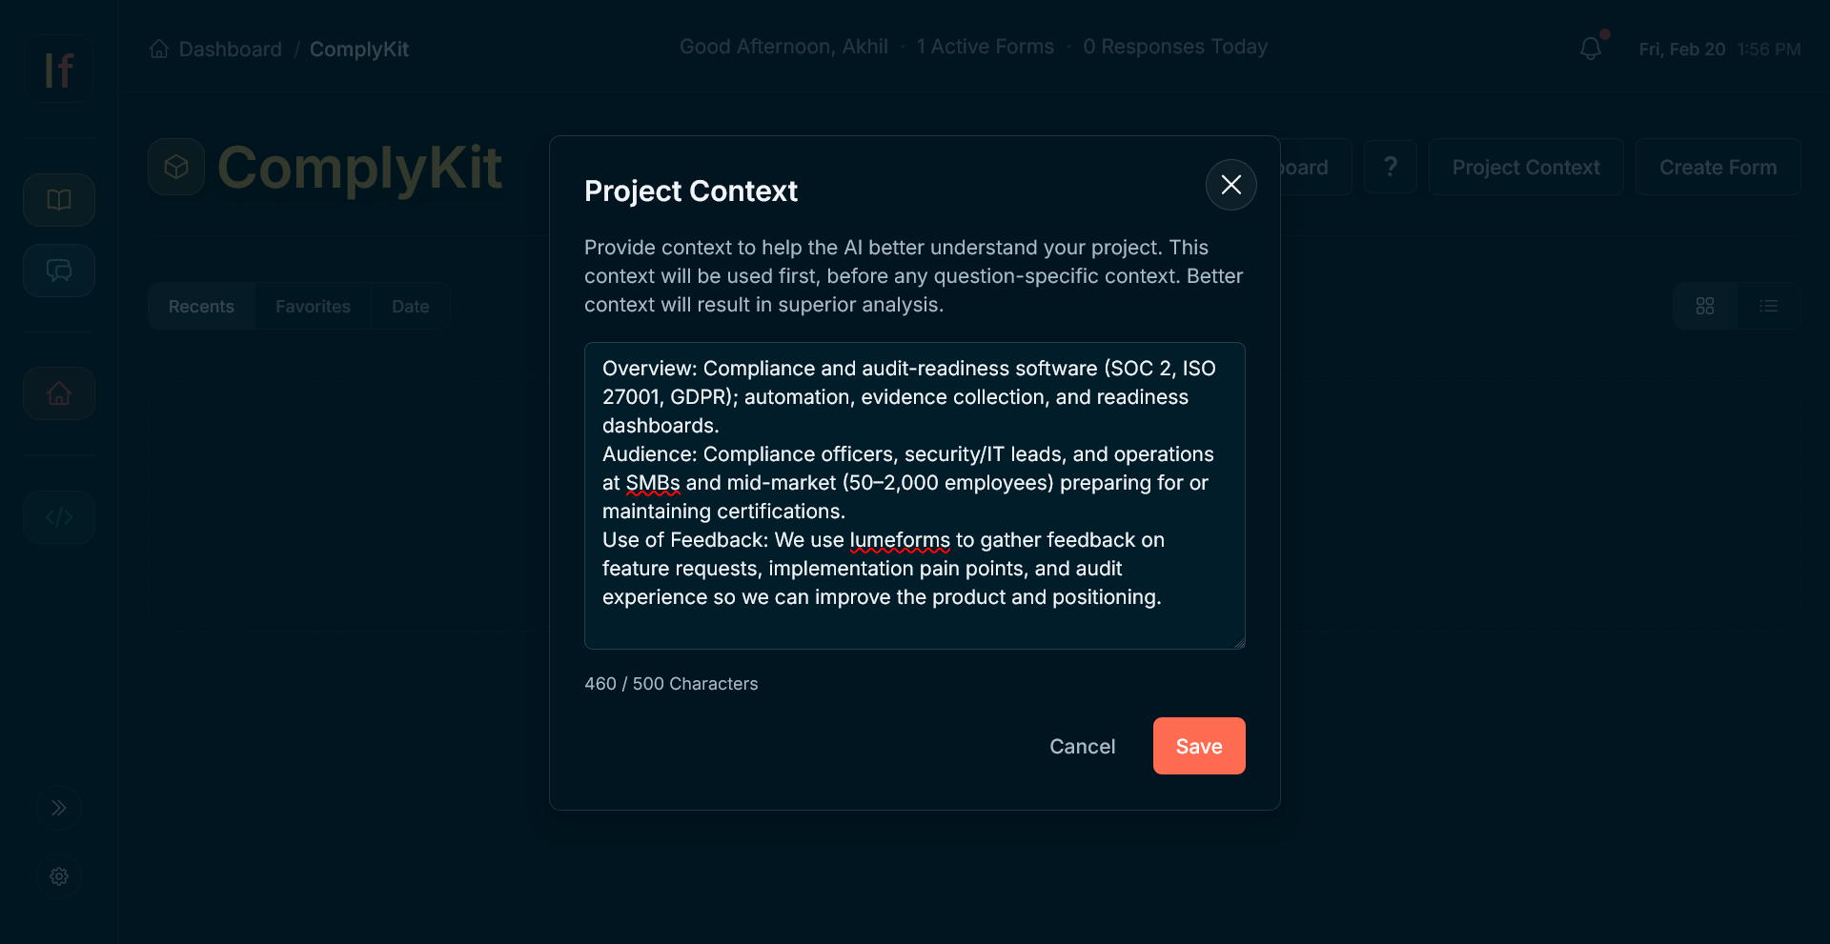Switch to grid view layout
Image resolution: width=1830 pixels, height=944 pixels.
(x=1705, y=306)
